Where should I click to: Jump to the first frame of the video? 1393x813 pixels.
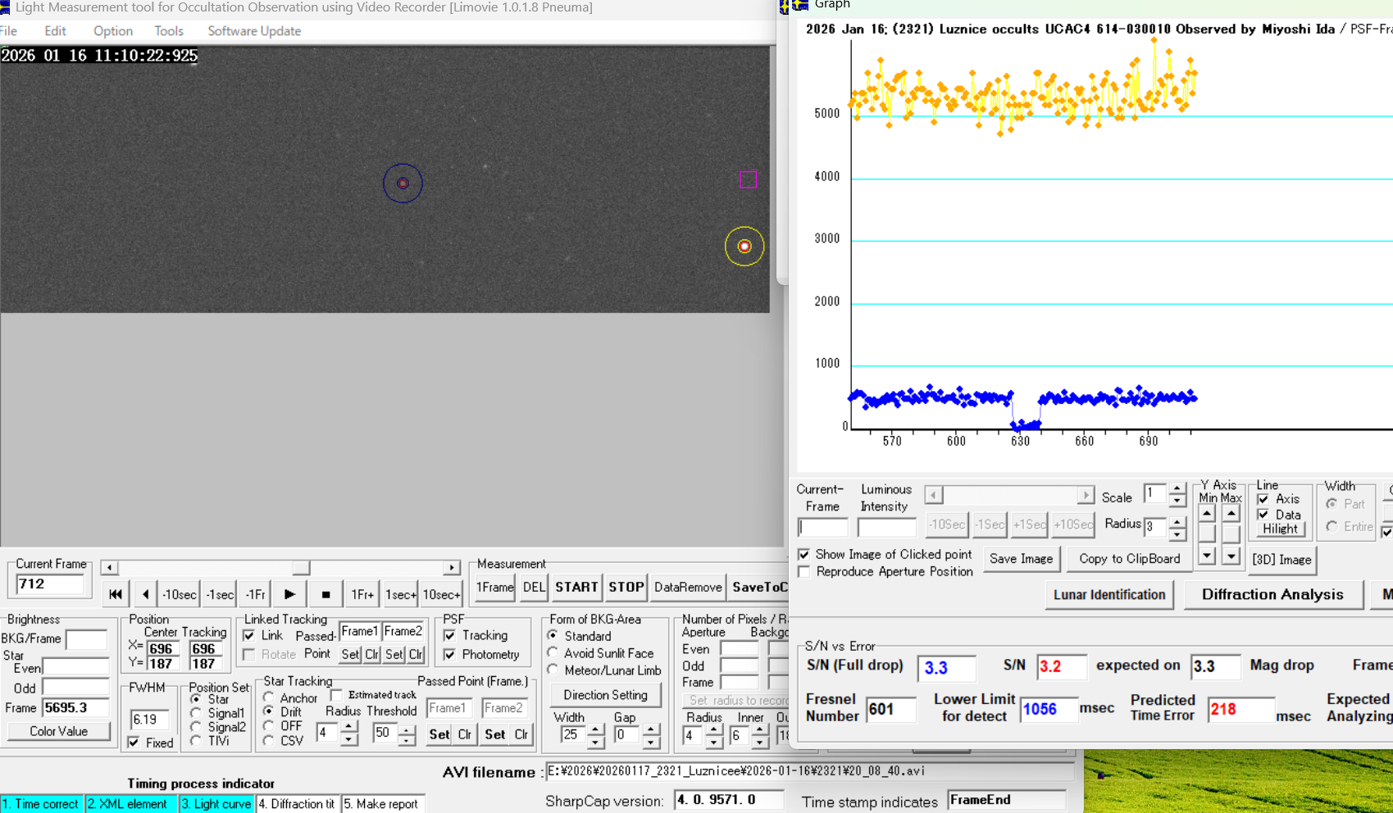[115, 594]
